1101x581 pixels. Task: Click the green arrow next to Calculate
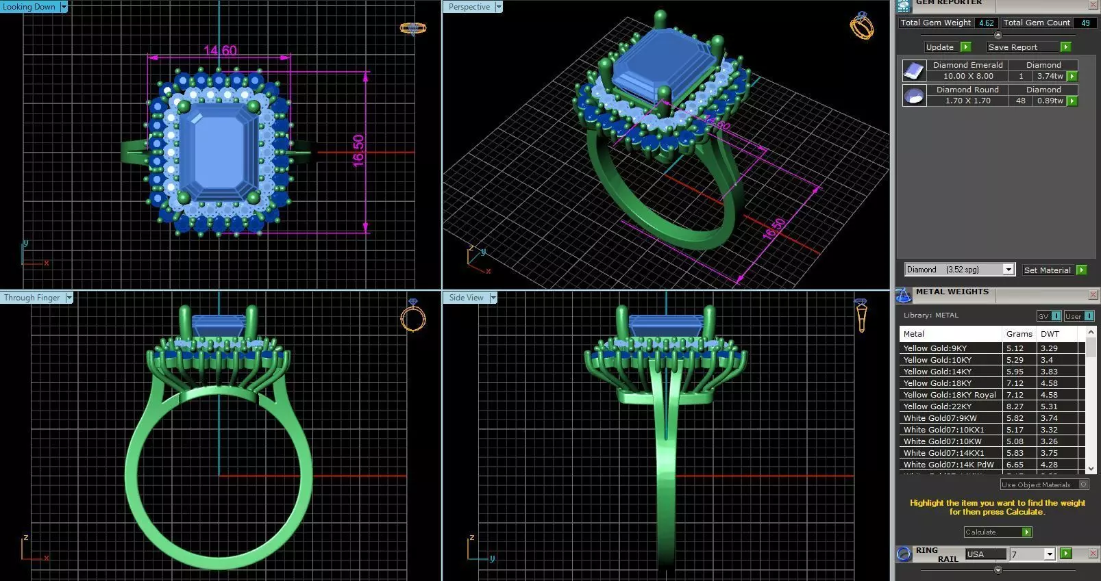tap(1026, 532)
